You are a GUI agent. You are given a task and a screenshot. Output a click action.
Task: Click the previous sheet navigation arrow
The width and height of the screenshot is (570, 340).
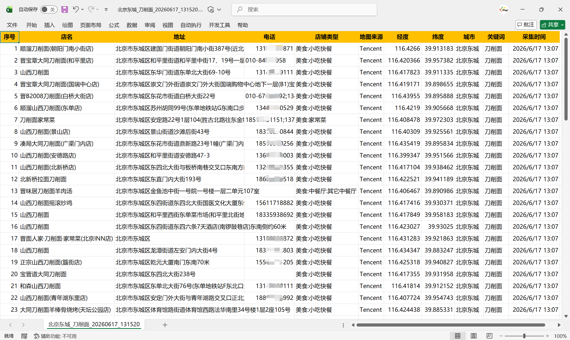(11, 325)
